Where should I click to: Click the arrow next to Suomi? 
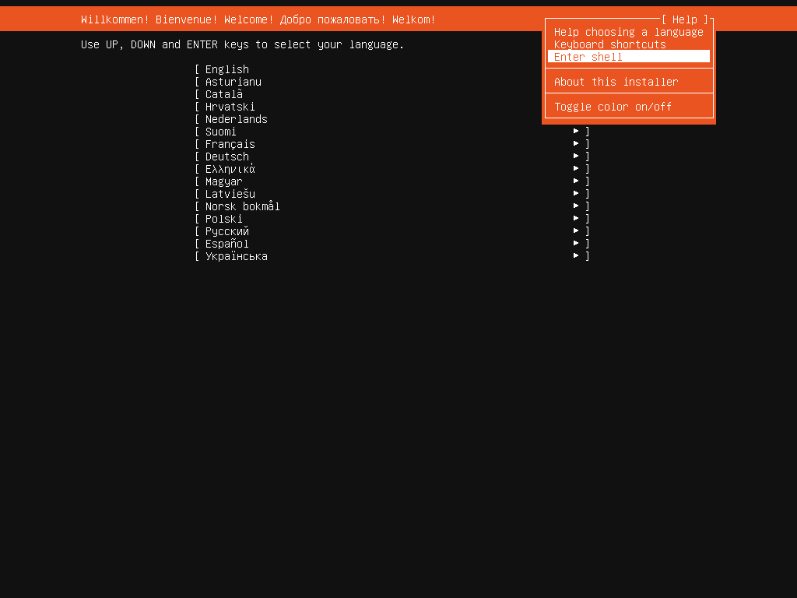click(x=576, y=132)
